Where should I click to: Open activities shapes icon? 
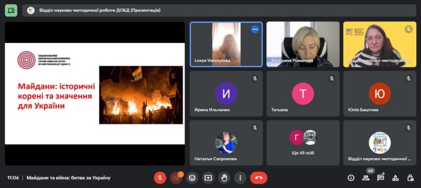coord(395,178)
